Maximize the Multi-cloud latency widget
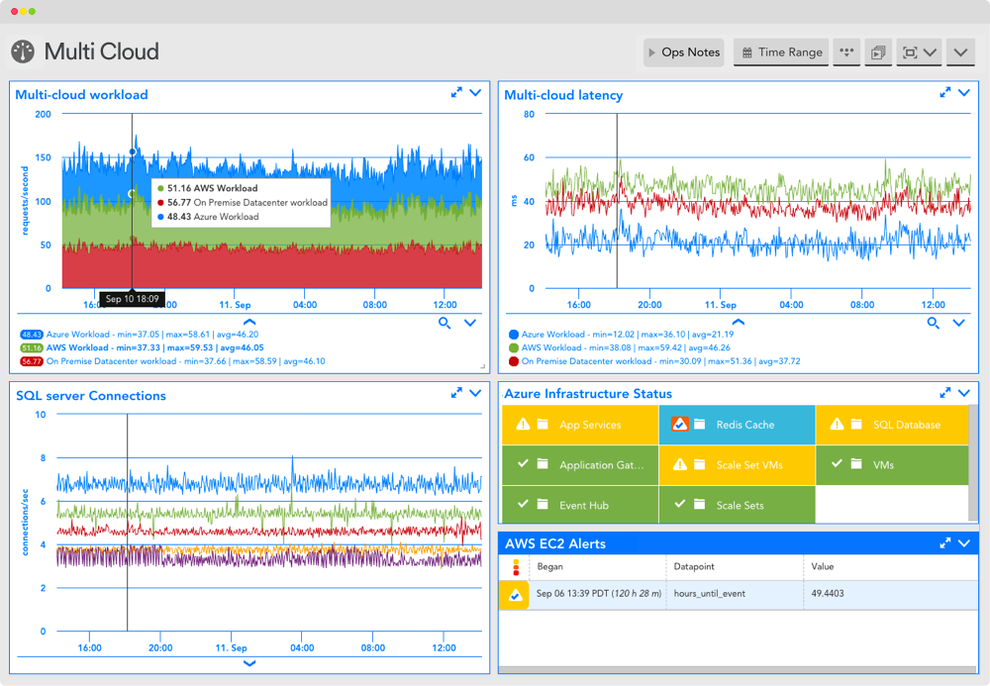 945,93
